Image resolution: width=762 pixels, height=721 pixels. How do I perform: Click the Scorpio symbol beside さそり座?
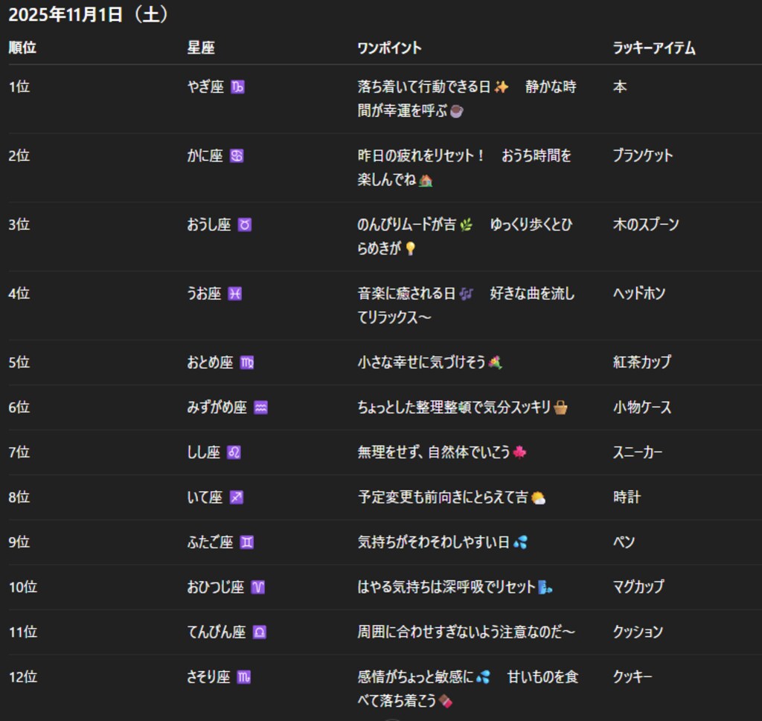pos(246,677)
